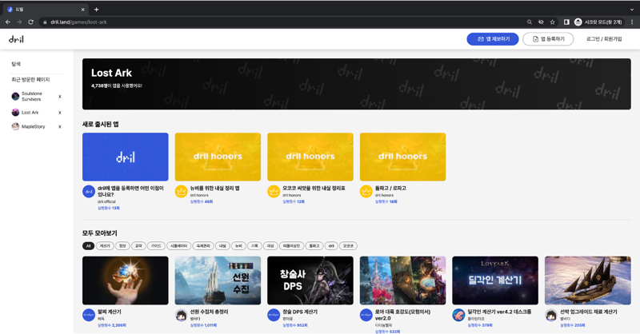Viewport: 640px width, 334px height.
Task: Select the 내실 filter tag
Action: [x=222, y=246]
